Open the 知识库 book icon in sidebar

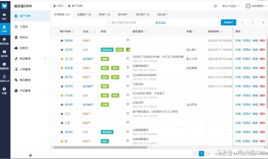click(4, 53)
